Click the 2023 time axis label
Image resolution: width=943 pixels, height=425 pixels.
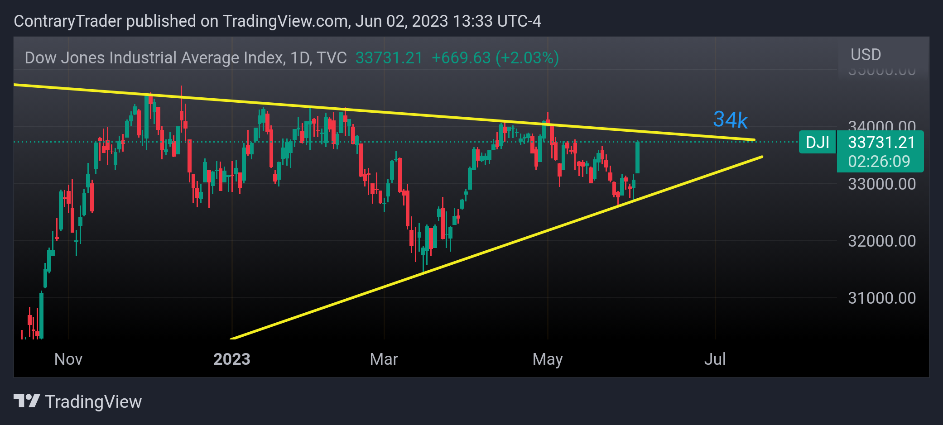click(x=231, y=359)
